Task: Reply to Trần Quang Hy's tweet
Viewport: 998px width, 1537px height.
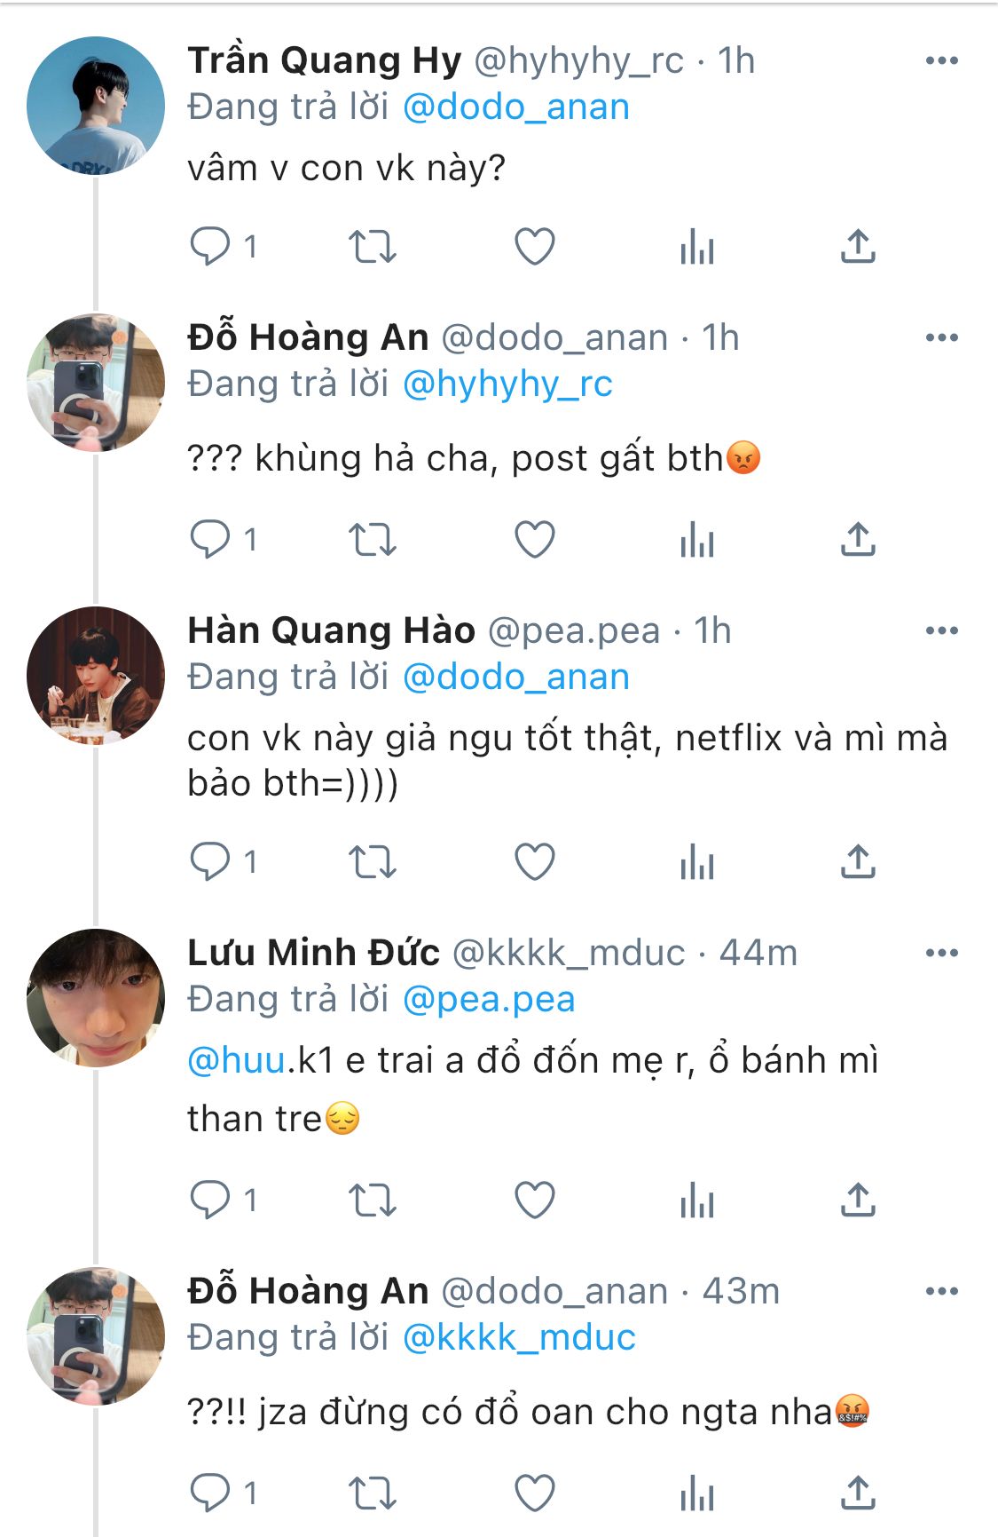Action: tap(210, 247)
